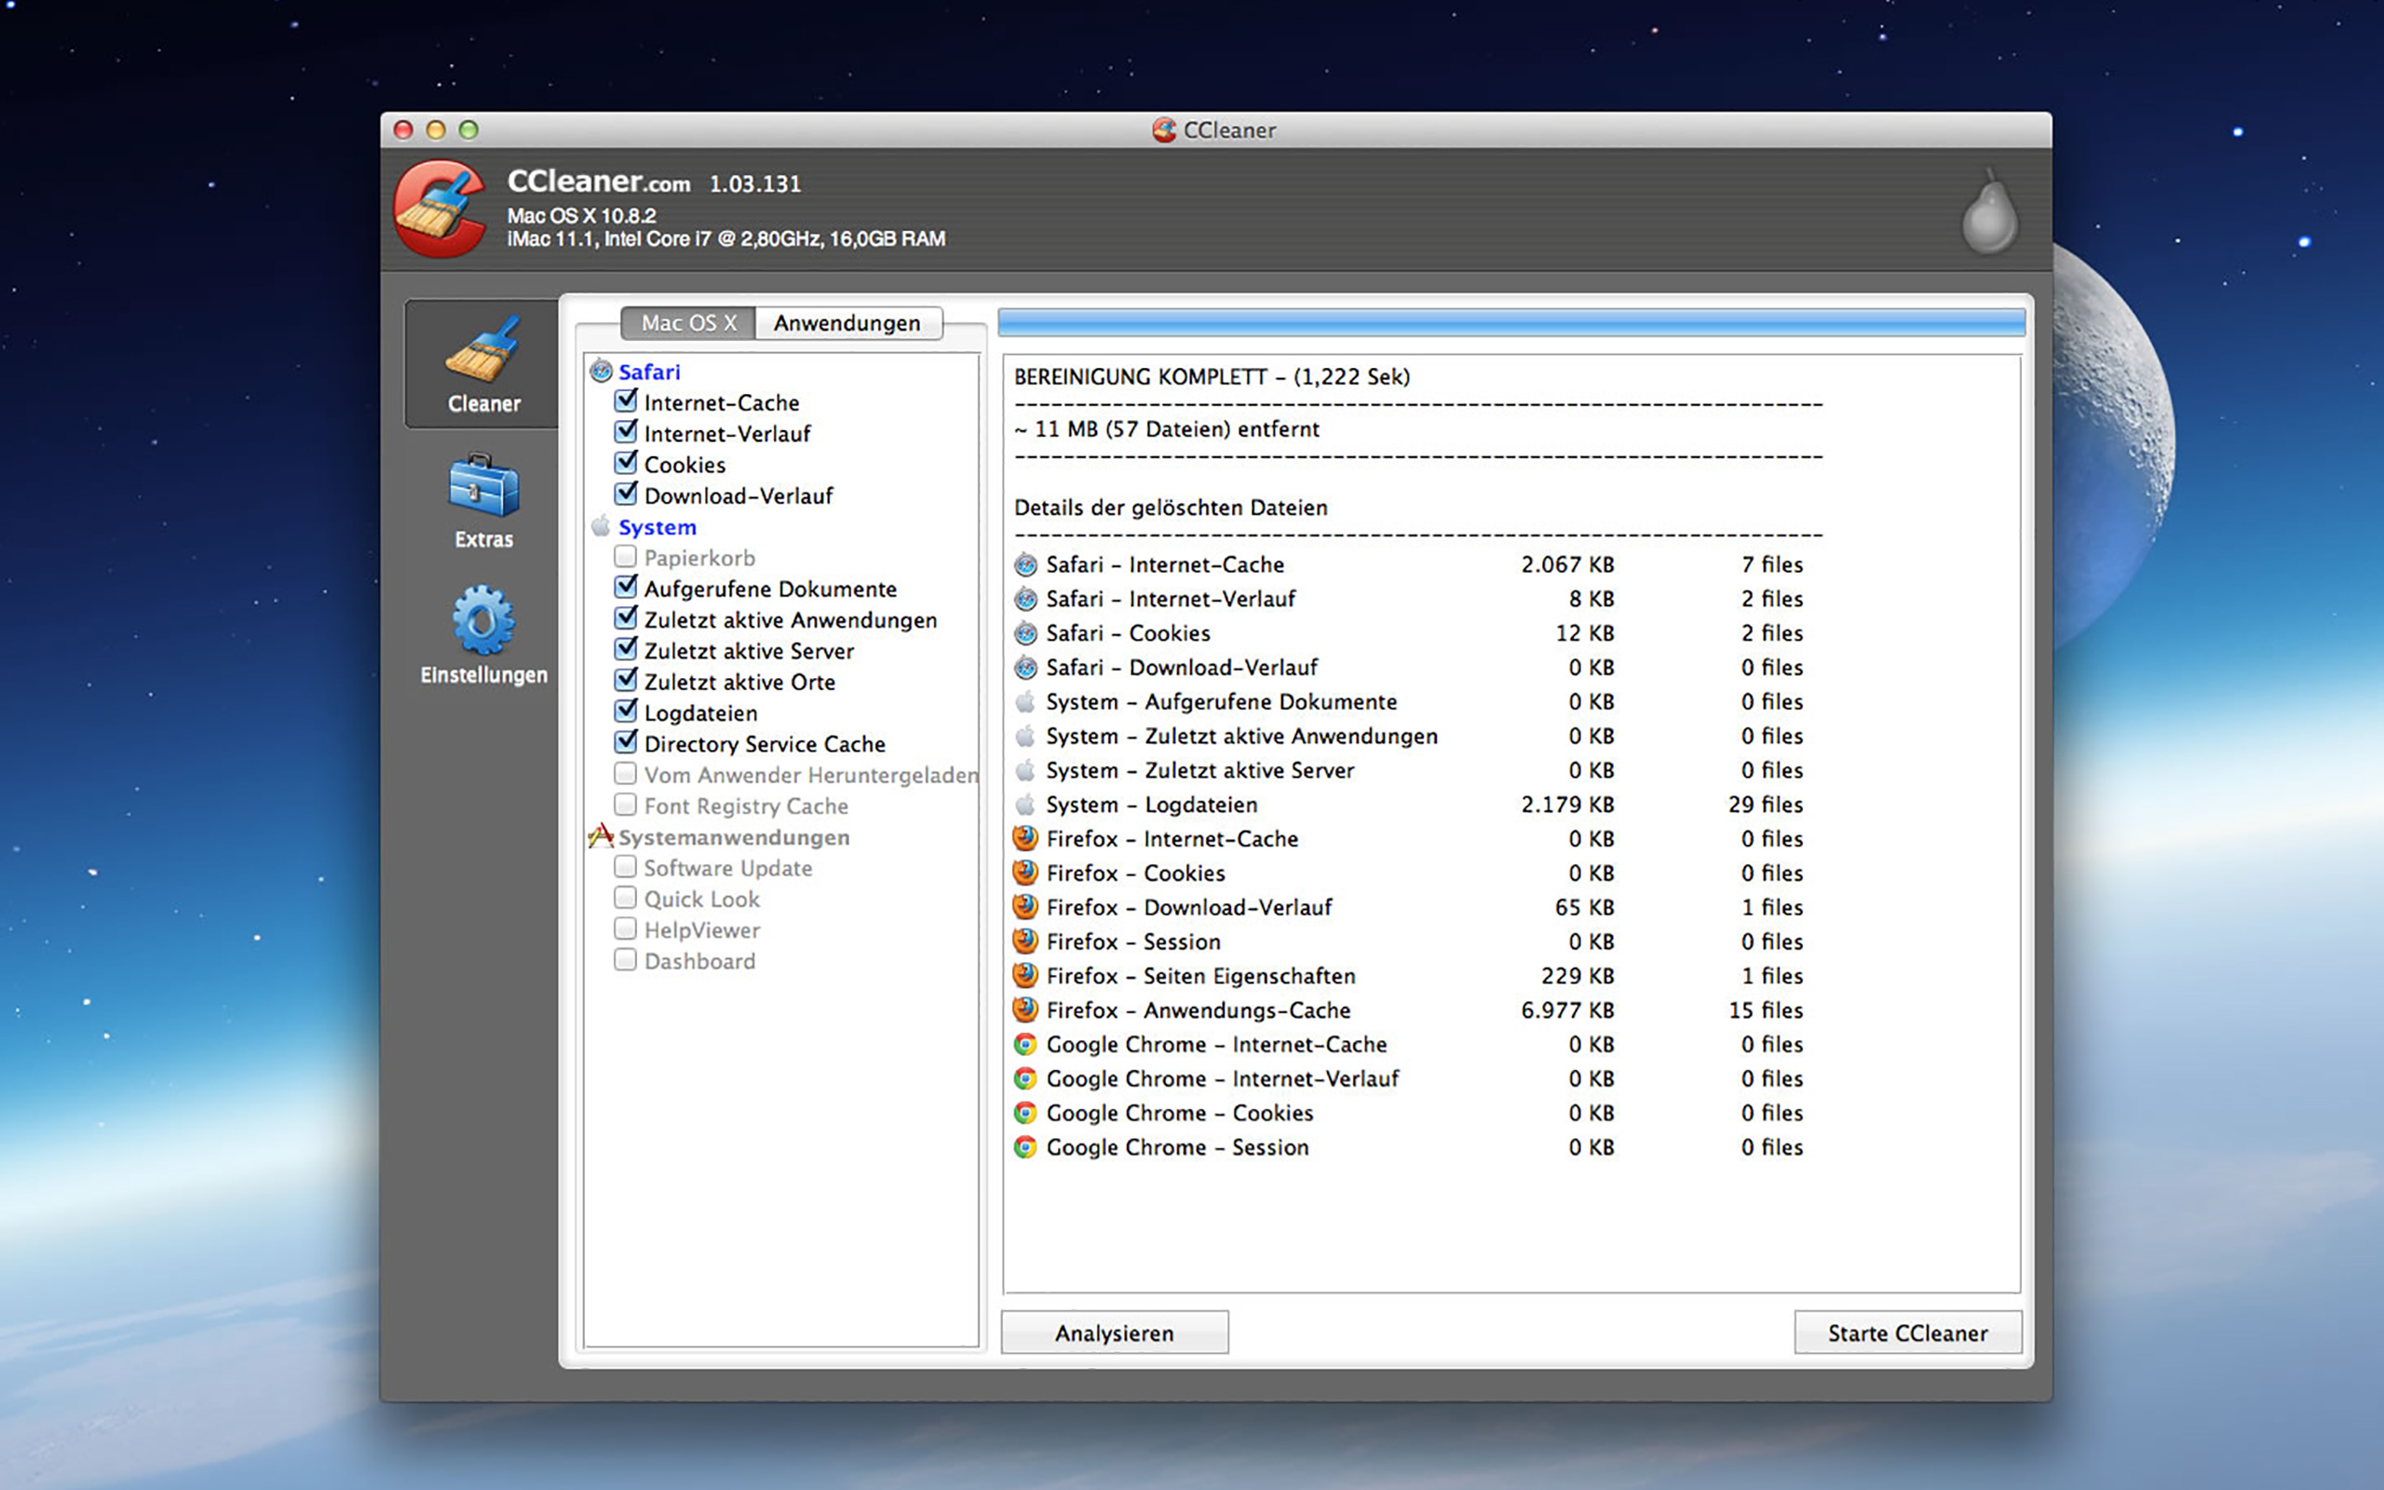Click Firefox icon of Seiten Eigenschaften result

tap(1025, 976)
